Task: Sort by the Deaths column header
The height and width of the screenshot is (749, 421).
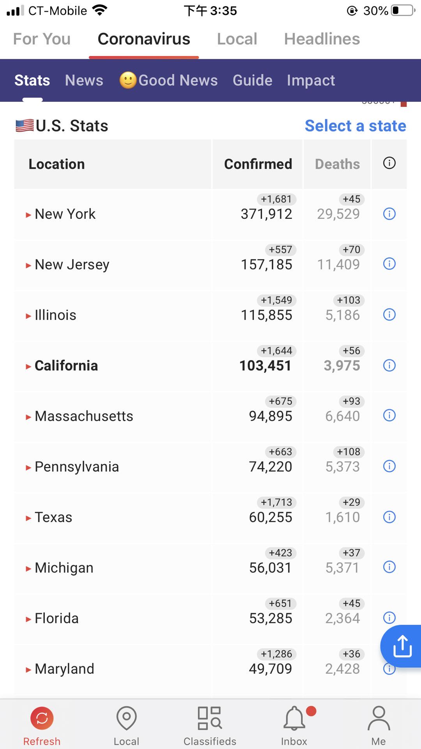Action: point(337,164)
